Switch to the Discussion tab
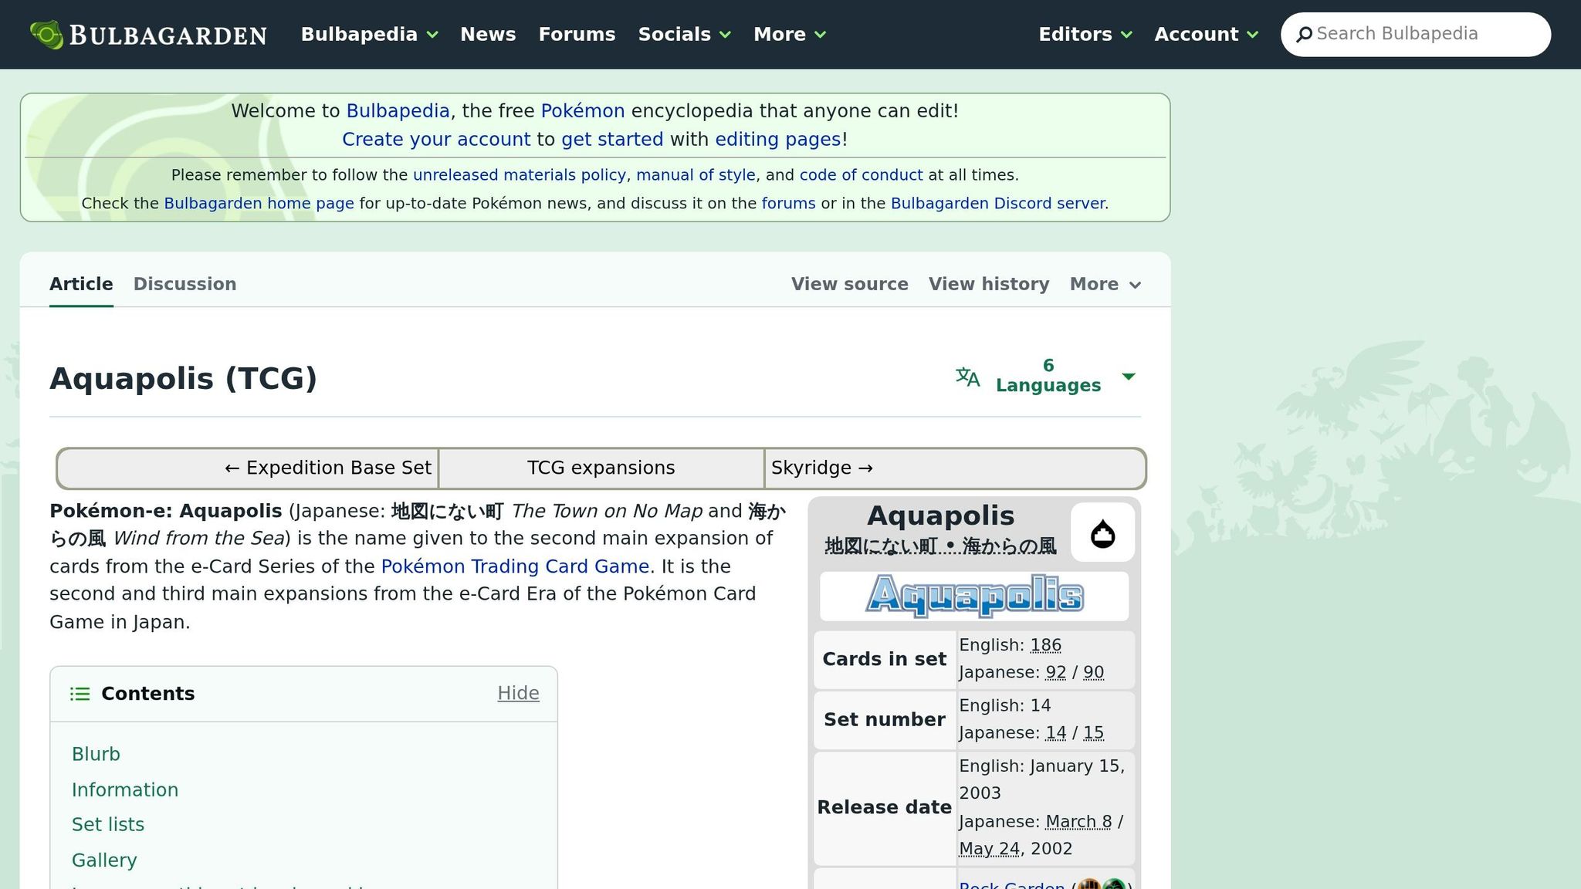 click(185, 284)
